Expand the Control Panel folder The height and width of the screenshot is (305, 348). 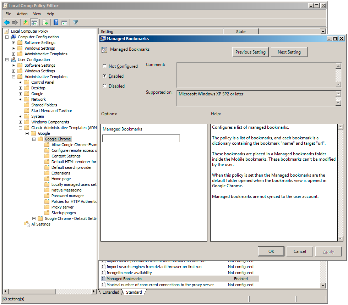coord(20,82)
